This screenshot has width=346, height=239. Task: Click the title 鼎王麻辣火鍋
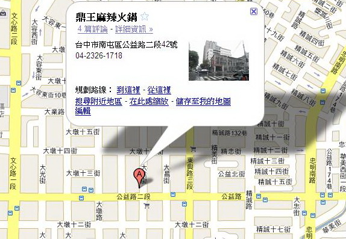click(x=107, y=17)
